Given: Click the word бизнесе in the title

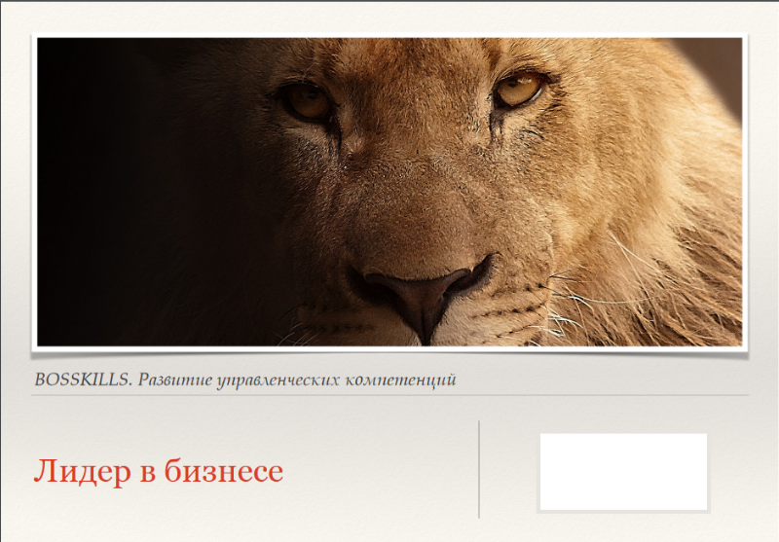Looking at the screenshot, I should coord(224,471).
